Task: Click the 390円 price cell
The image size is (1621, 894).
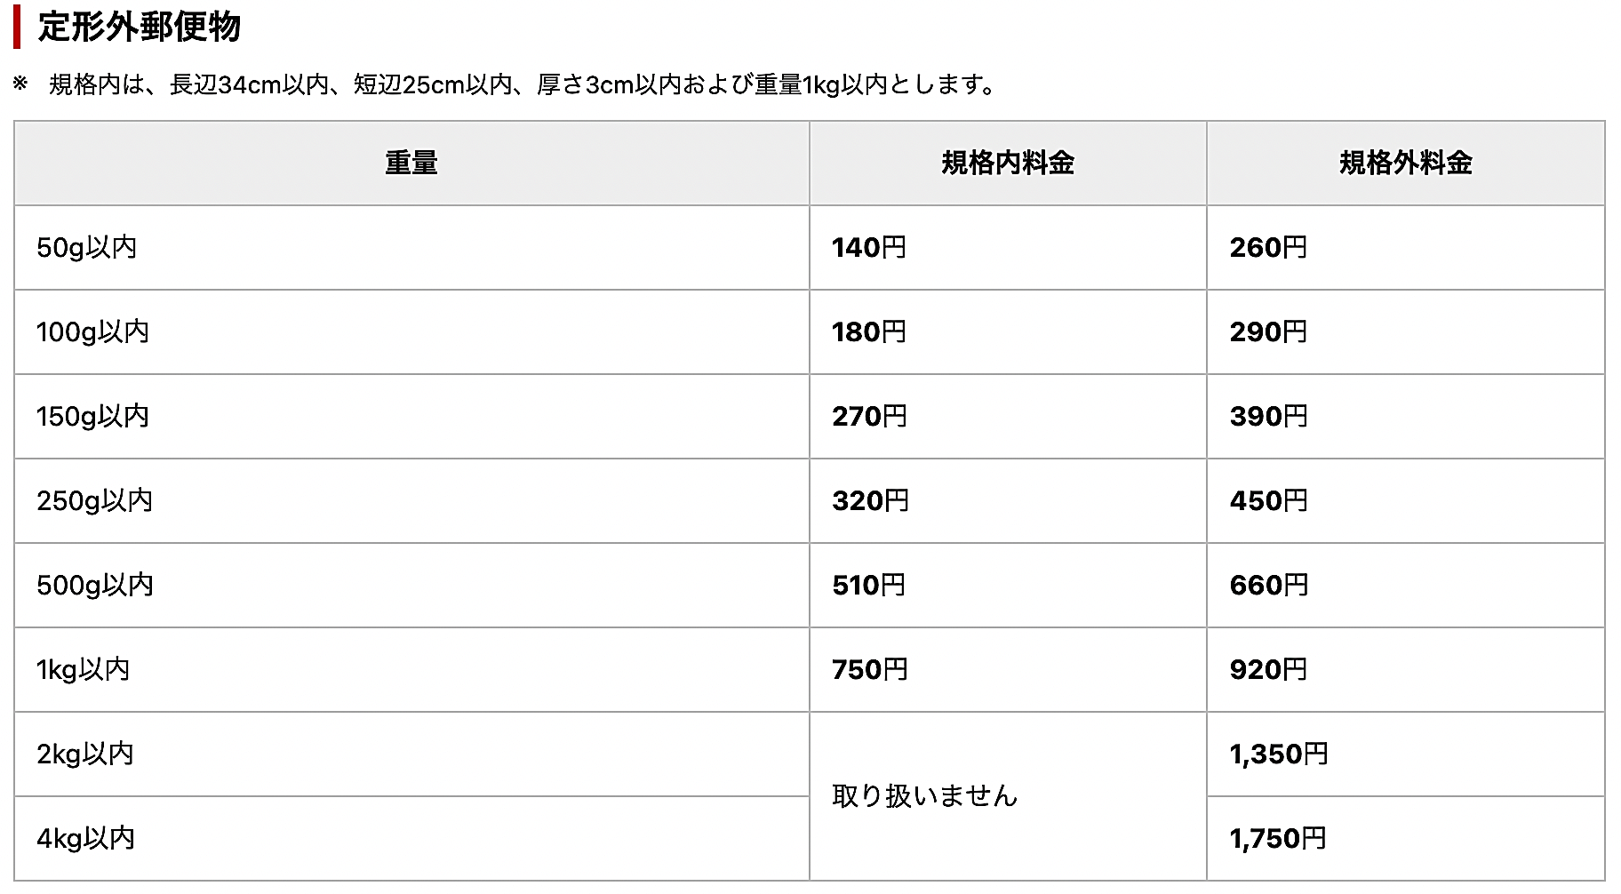Action: click(x=1268, y=417)
